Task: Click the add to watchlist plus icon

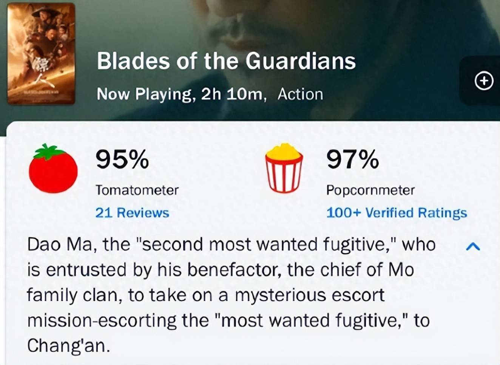Action: [x=484, y=81]
